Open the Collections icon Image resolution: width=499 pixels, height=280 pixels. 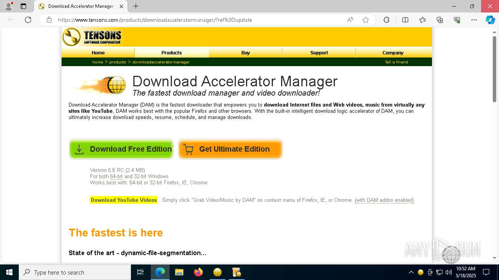point(440,20)
